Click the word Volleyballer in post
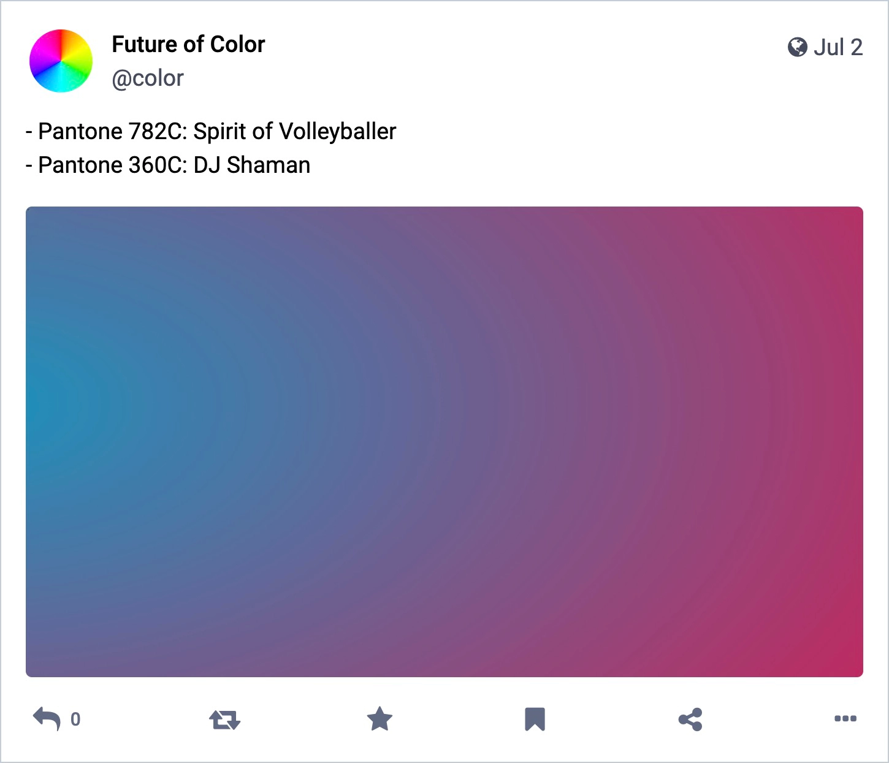 pos(337,131)
